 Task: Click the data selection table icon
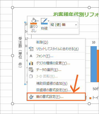31,70
